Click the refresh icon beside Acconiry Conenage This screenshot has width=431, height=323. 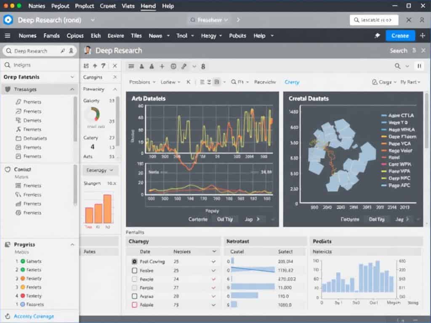[8, 316]
